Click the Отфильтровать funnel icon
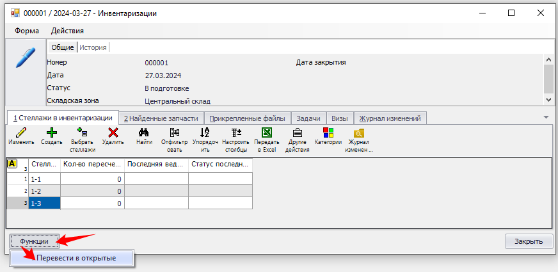The width and height of the screenshot is (558, 272). click(x=175, y=133)
